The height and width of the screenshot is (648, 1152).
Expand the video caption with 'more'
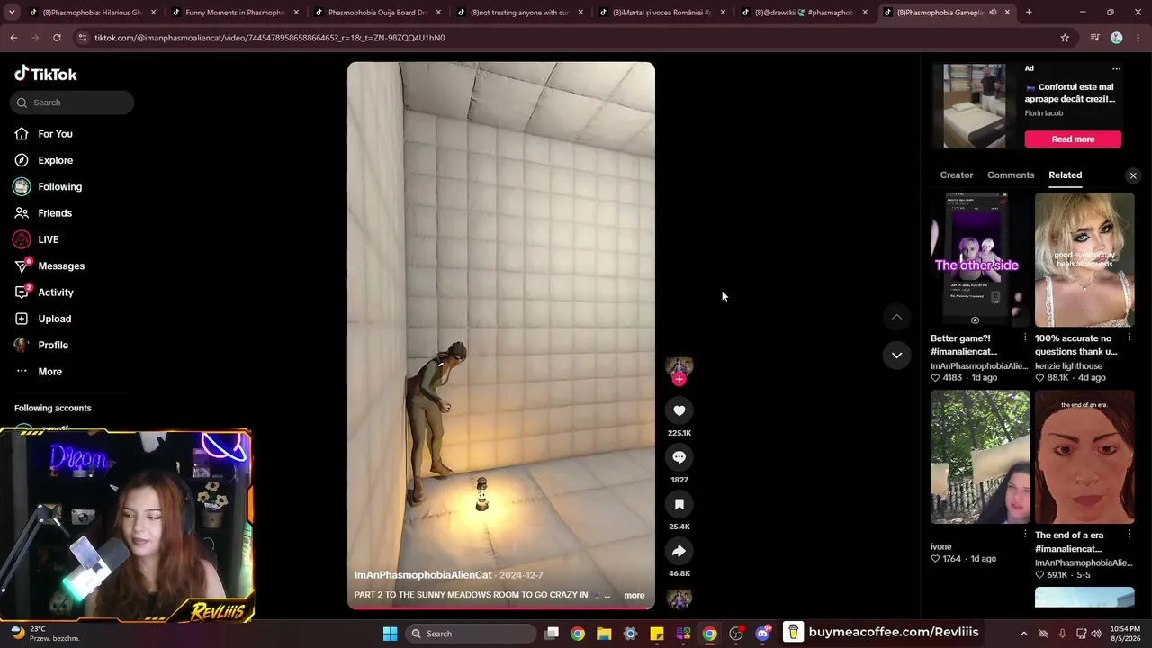(634, 595)
